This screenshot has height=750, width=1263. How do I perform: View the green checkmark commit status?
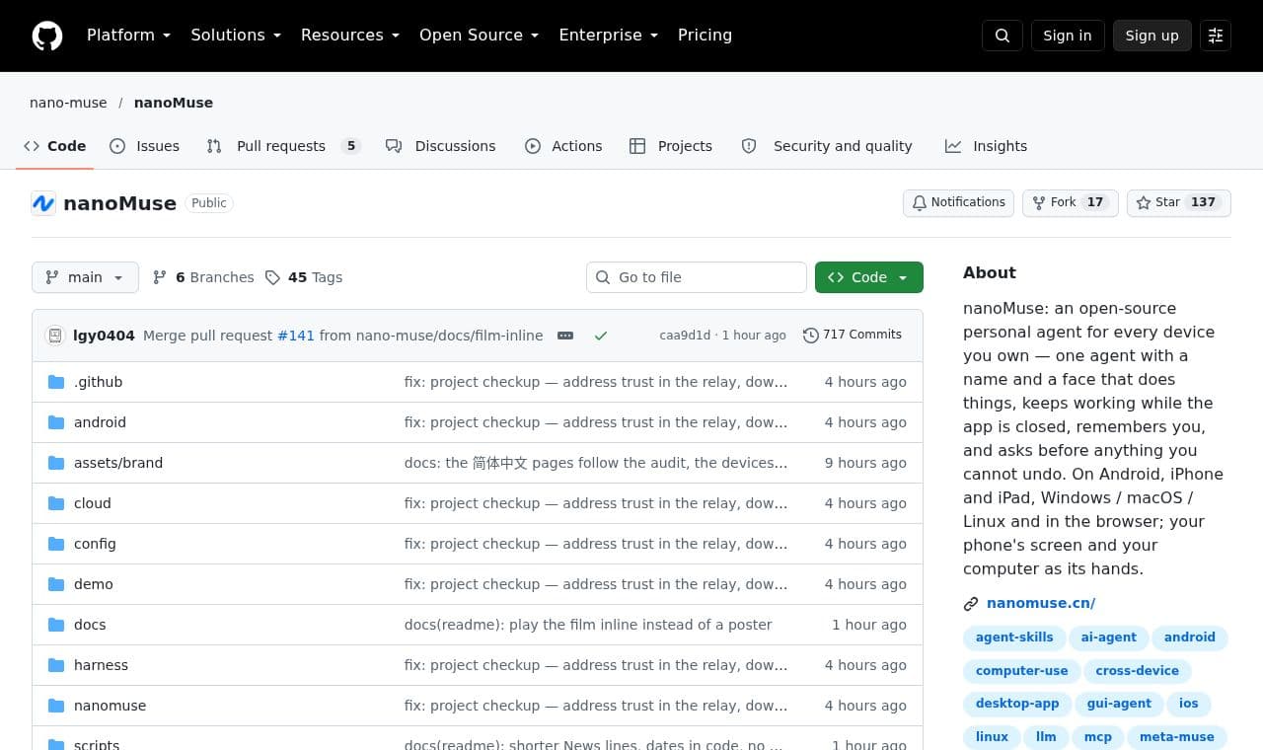[601, 336]
